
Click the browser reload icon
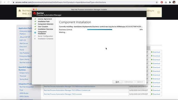point(8,2)
